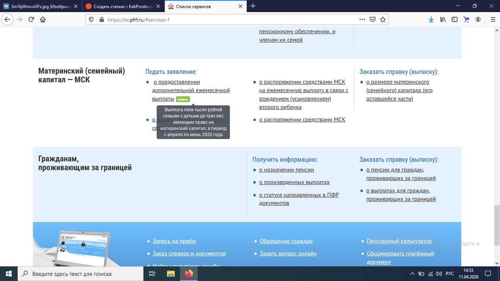Open page actions three-dot menu

click(x=362, y=20)
